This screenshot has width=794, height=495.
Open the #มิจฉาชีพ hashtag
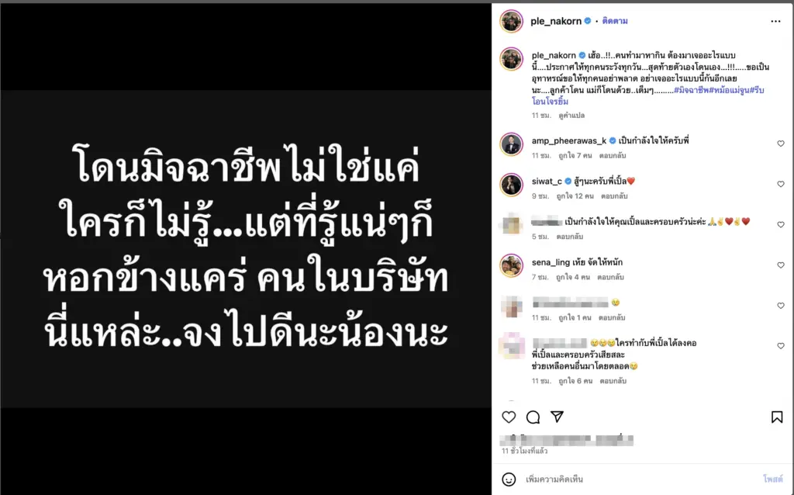(x=691, y=90)
